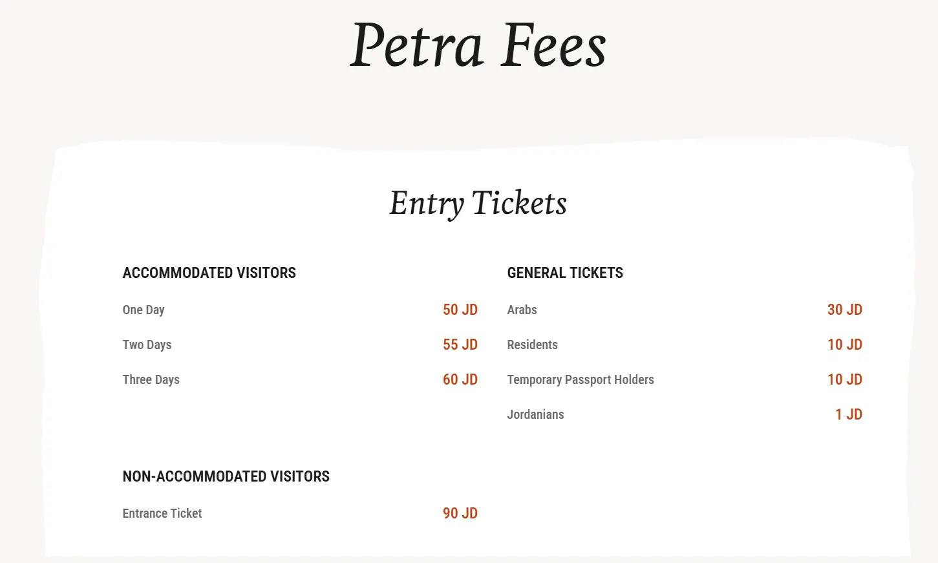Viewport: 938px width, 563px height.
Task: Select the Non-Accommodated Visitors section heading
Action: point(226,476)
